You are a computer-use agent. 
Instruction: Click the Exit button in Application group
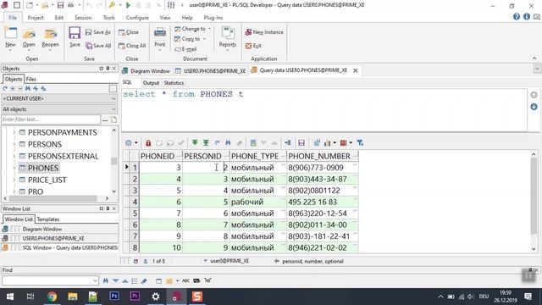253,46
